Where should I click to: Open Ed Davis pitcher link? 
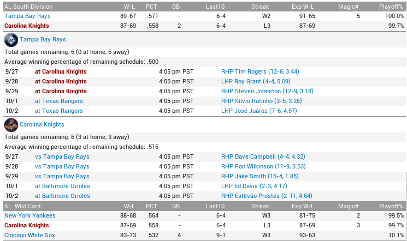click(254, 186)
